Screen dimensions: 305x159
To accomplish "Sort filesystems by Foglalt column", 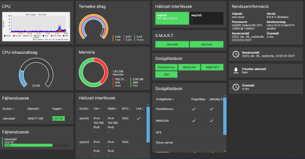I will click(x=58, y=109).
